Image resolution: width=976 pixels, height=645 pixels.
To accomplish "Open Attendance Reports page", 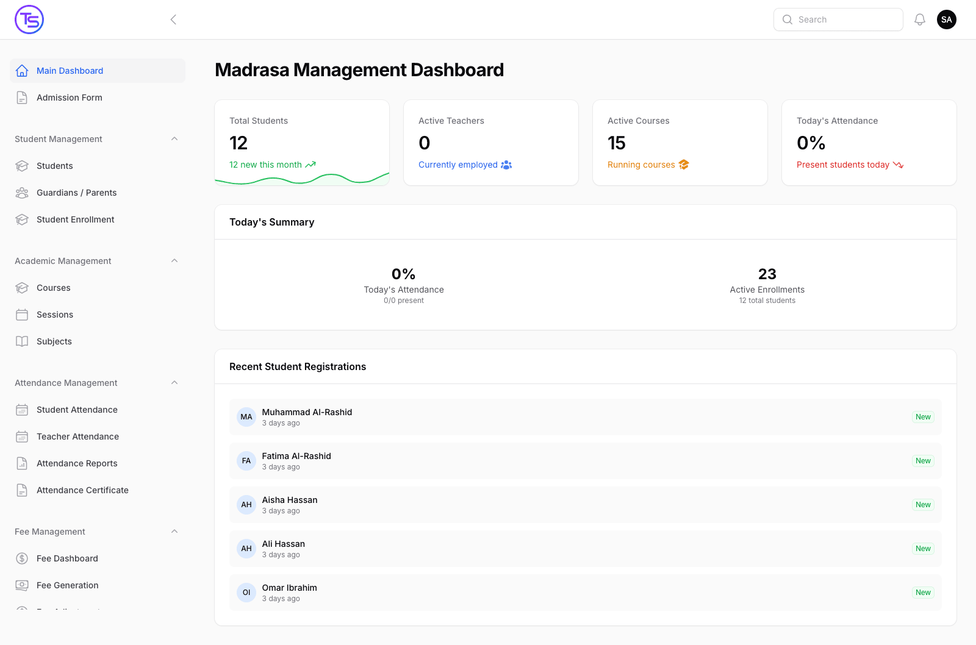I will pos(98,463).
